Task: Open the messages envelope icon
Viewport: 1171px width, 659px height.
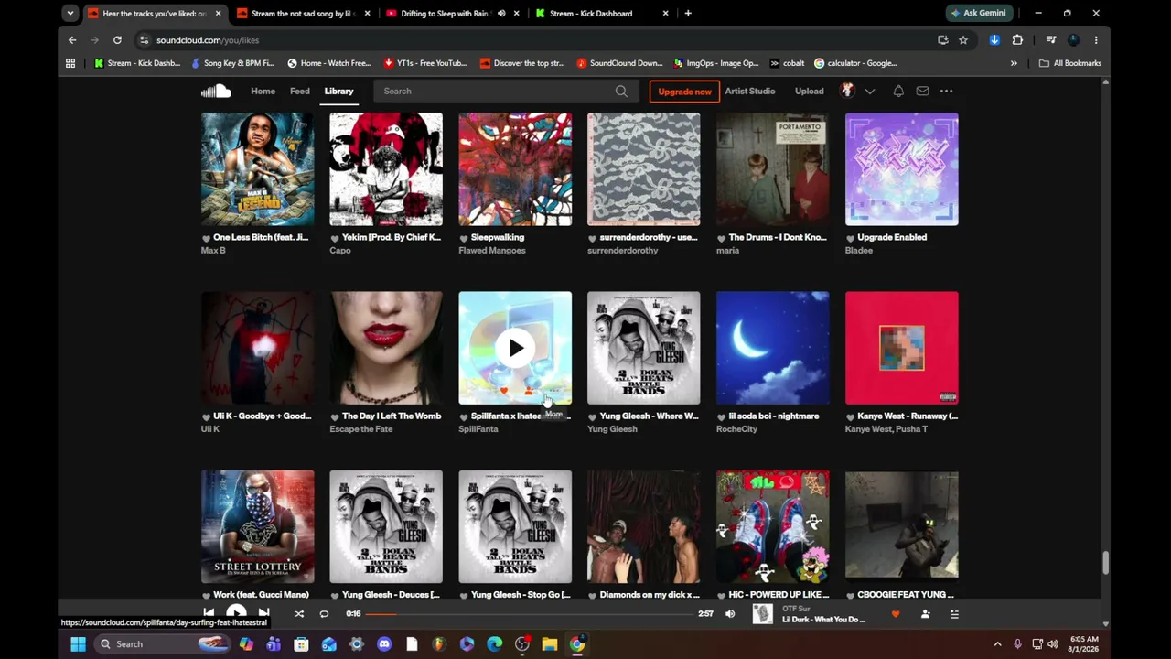Action: click(922, 91)
